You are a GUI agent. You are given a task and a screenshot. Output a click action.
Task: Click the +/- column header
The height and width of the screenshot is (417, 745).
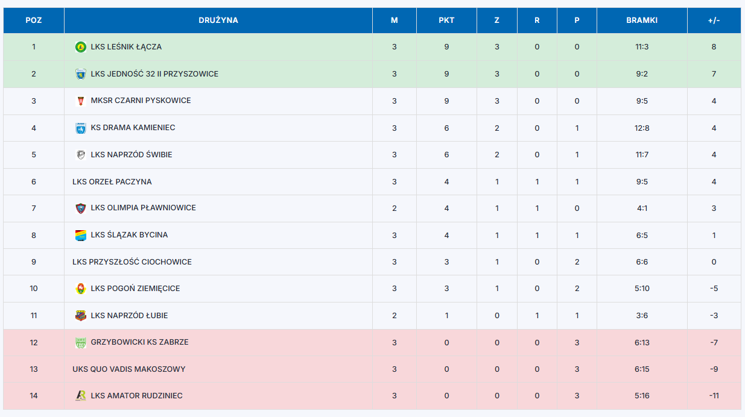[714, 20]
